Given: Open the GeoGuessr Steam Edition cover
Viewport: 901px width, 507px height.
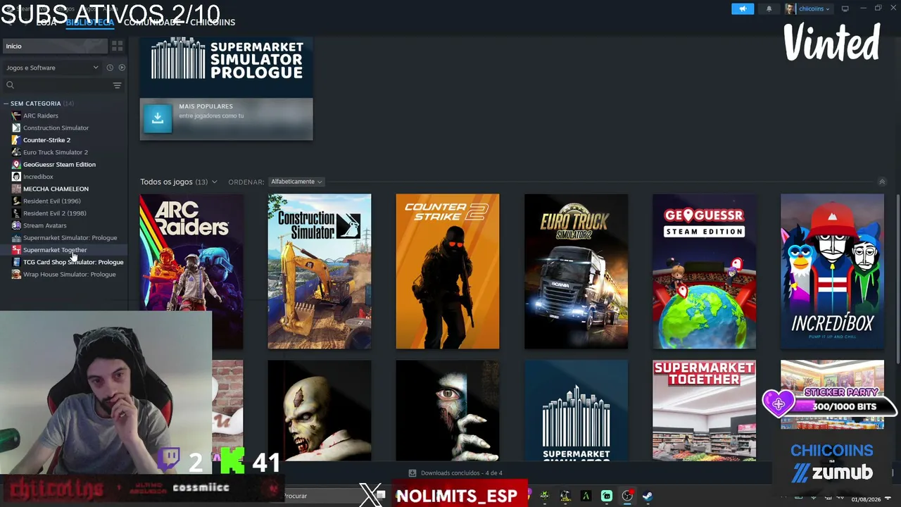Looking at the screenshot, I should coord(704,271).
